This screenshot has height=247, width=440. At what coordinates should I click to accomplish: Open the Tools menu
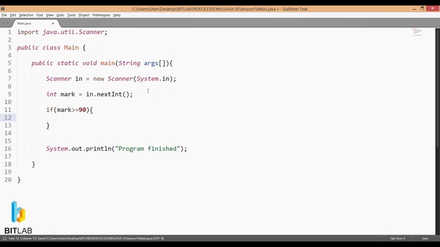click(x=71, y=15)
